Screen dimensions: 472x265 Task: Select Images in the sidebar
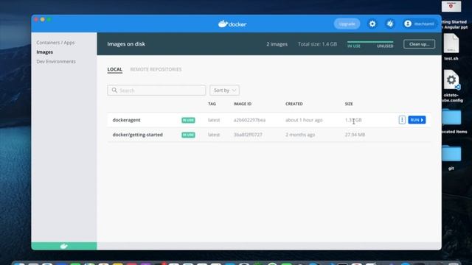tap(44, 52)
